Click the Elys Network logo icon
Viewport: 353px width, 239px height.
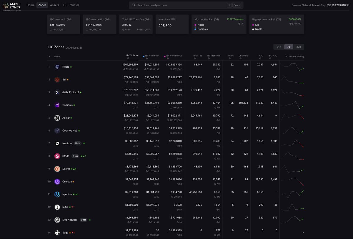tap(57, 220)
